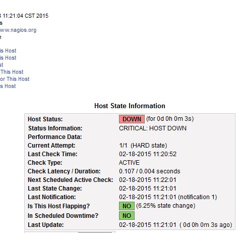The width and height of the screenshot is (241, 233).
Task: Click the '11:21:04 CST 2015' timestamp
Action: pos(25,16)
